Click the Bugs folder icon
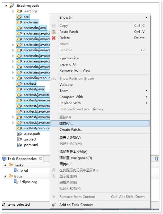The image size is (163, 214). click(11, 176)
